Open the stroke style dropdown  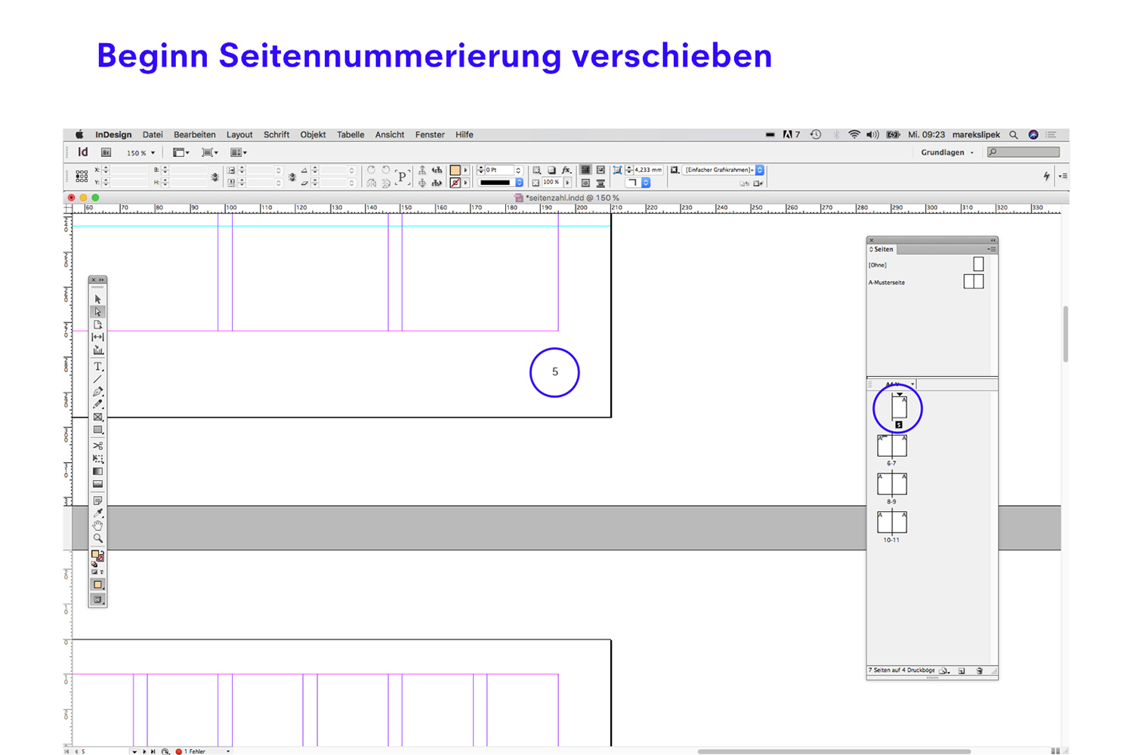point(500,183)
